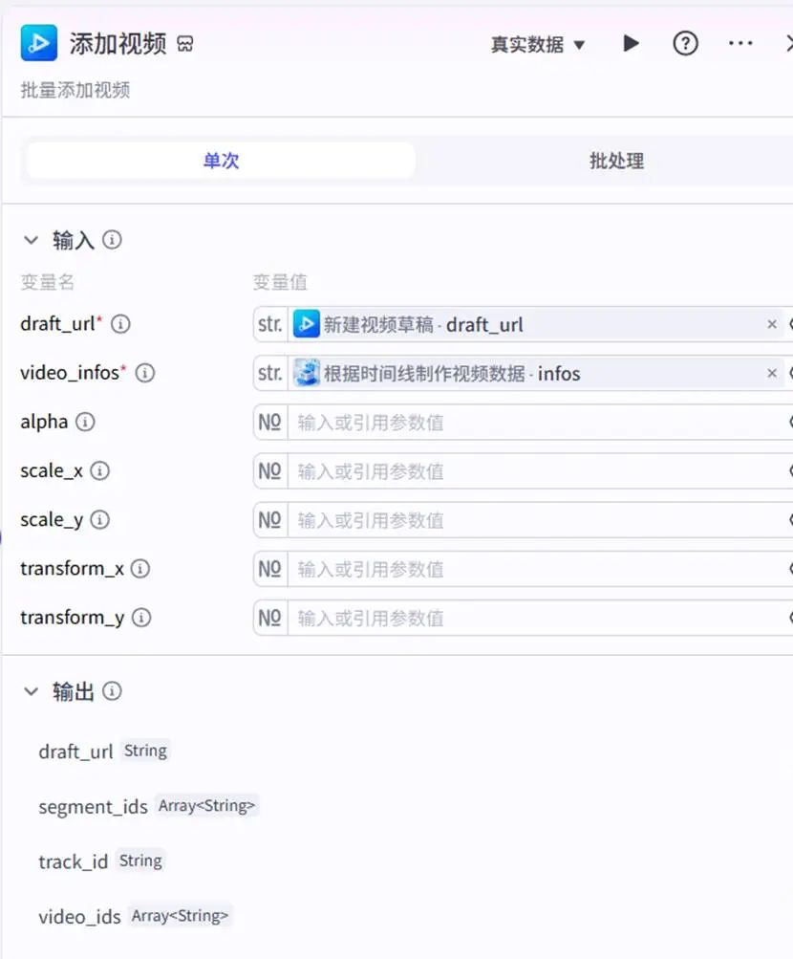
Task: Open str type selector for video_infos
Action: coord(270,373)
